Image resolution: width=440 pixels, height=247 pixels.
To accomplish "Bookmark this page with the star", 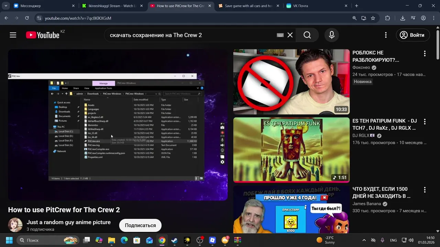I will point(373,18).
